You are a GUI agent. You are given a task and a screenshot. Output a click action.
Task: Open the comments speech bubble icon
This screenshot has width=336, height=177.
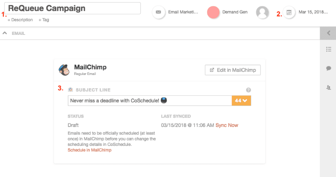click(x=328, y=69)
